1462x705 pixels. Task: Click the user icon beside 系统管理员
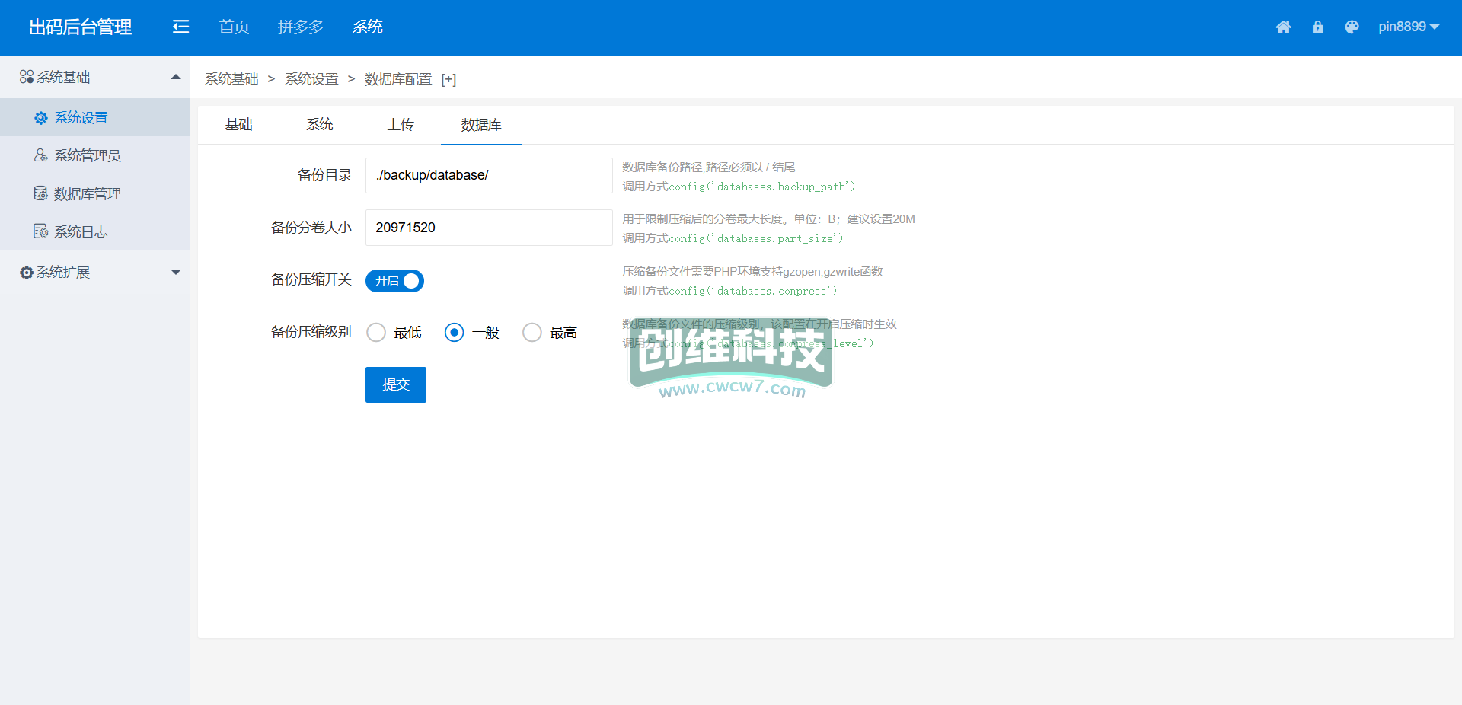click(x=41, y=155)
